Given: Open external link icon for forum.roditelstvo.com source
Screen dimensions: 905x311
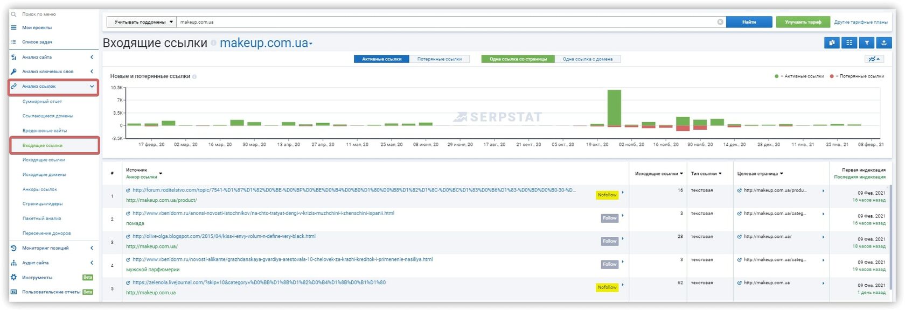Looking at the screenshot, I should (128, 190).
